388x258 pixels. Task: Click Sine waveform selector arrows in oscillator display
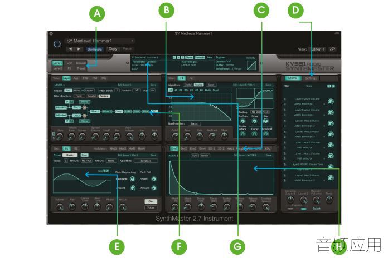click(106, 171)
